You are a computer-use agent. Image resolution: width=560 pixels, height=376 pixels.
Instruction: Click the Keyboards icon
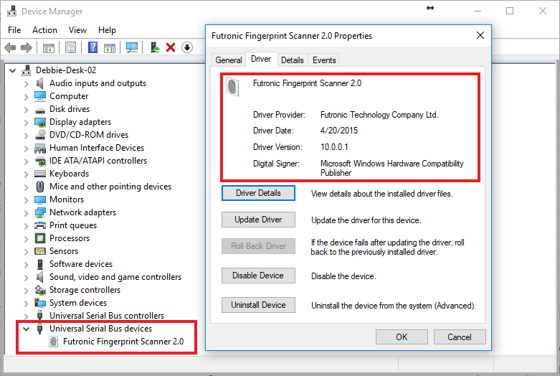click(40, 174)
